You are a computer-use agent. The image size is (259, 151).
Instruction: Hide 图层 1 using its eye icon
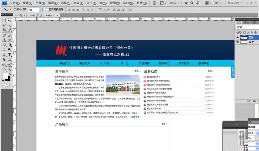pos(237,37)
